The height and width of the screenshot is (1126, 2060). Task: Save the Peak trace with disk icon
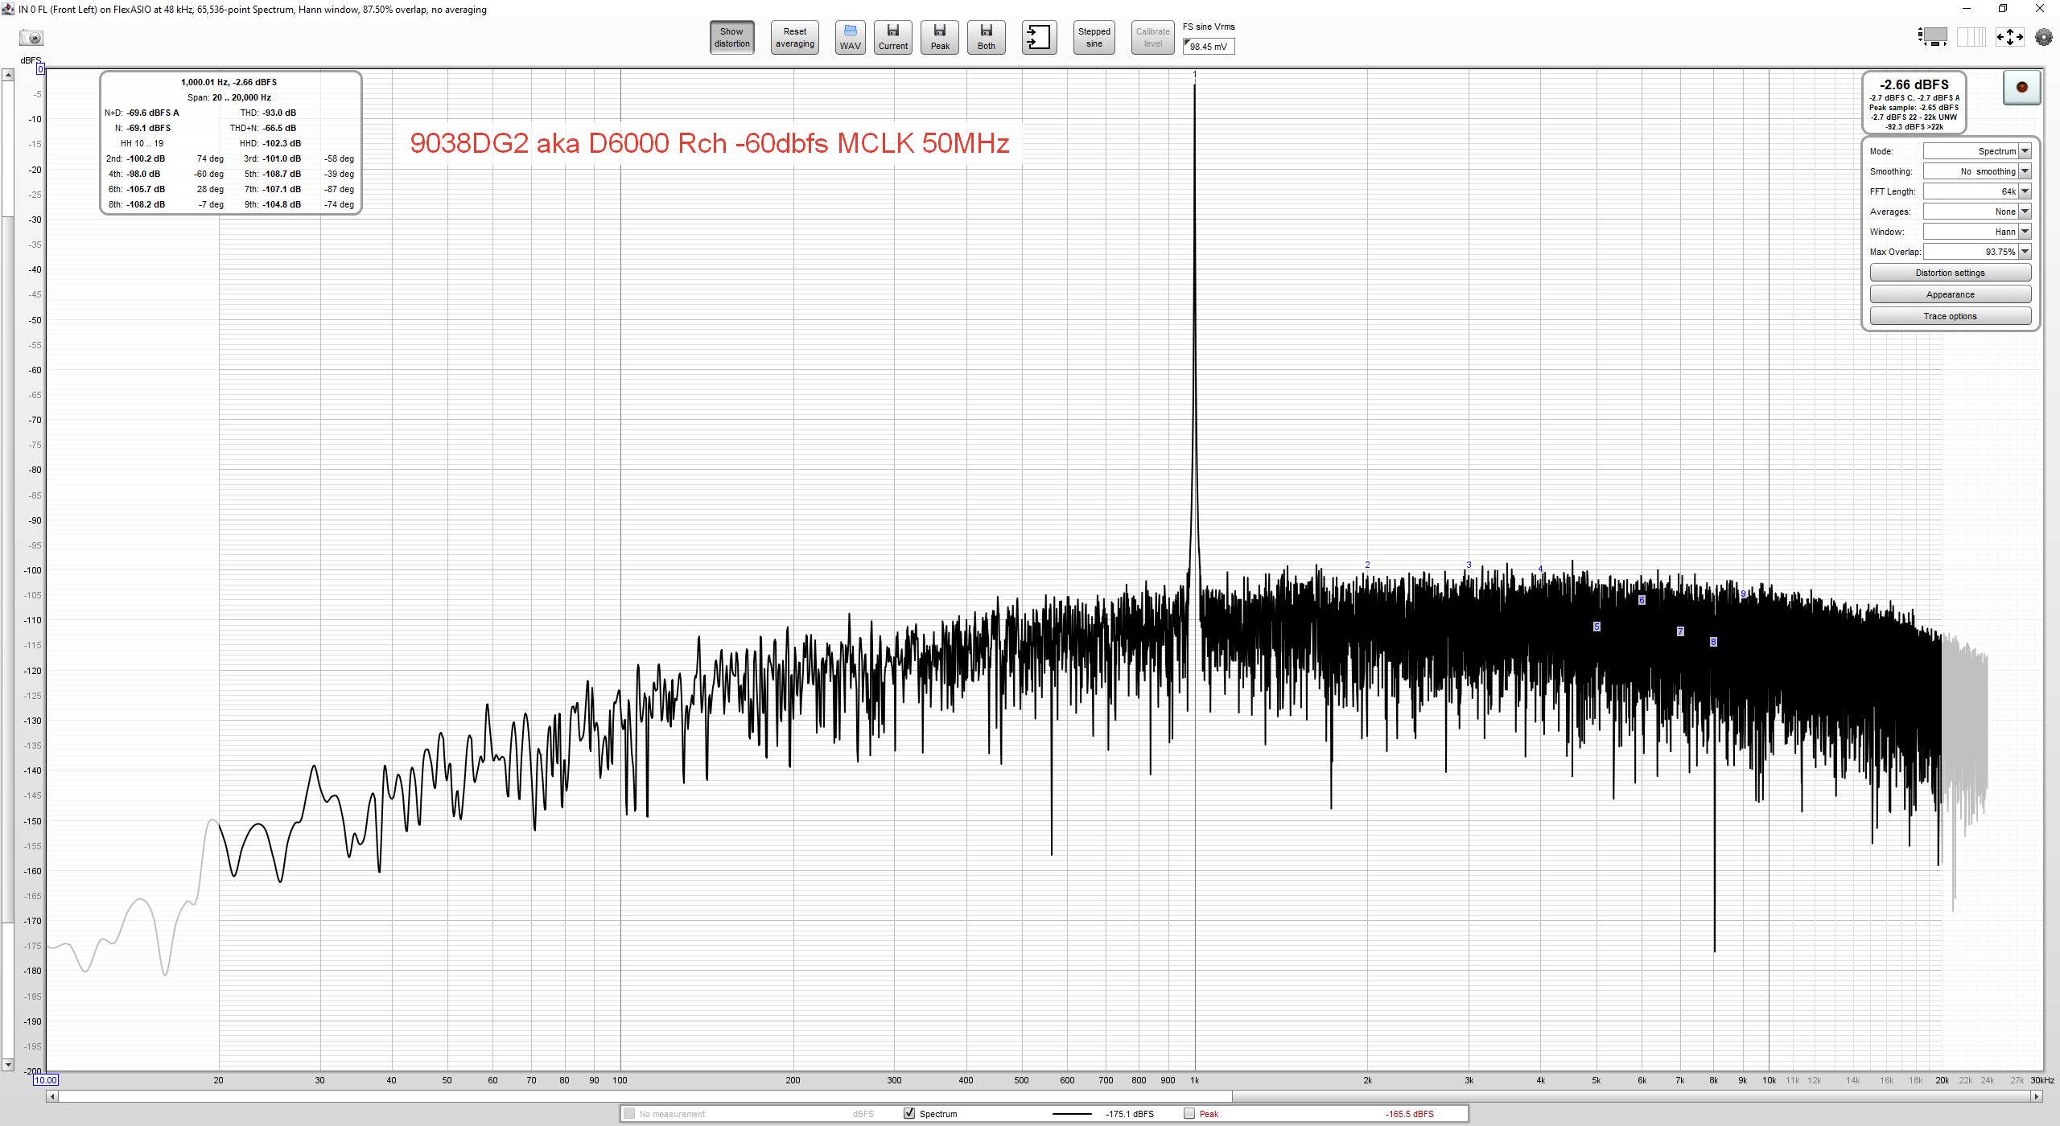(939, 38)
